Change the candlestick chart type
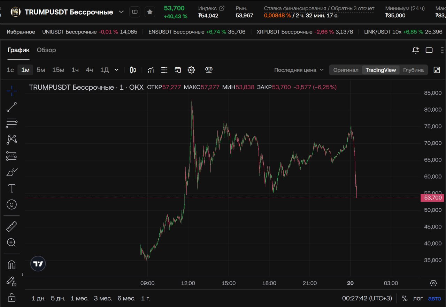The height and width of the screenshot is (307, 446). point(133,70)
